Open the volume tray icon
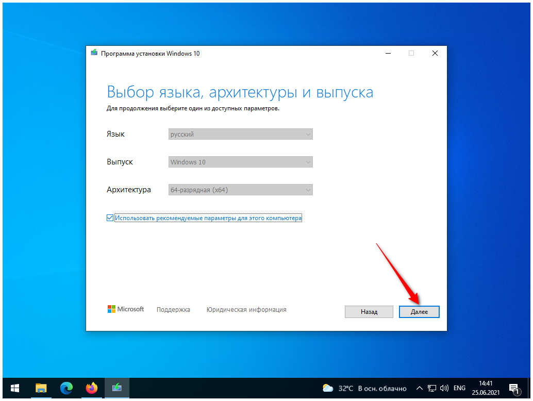The width and height of the screenshot is (533, 401). pos(444,388)
